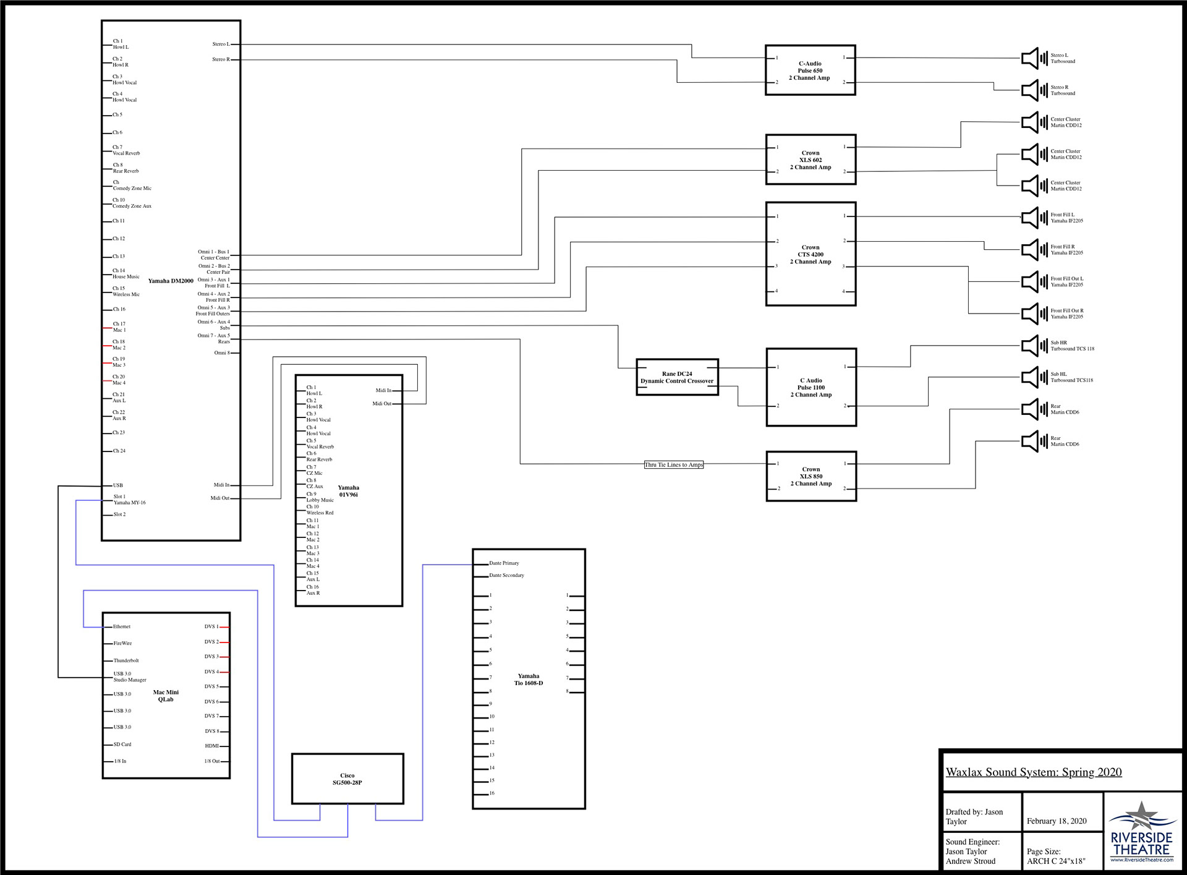This screenshot has width=1187, height=875.
Task: Click Stereo L output on Yamaha DM2000
Action: [221, 45]
